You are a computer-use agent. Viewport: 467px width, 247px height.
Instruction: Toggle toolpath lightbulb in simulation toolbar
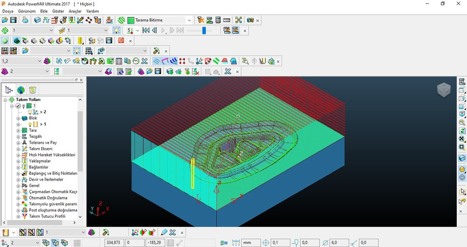[x=116, y=30]
